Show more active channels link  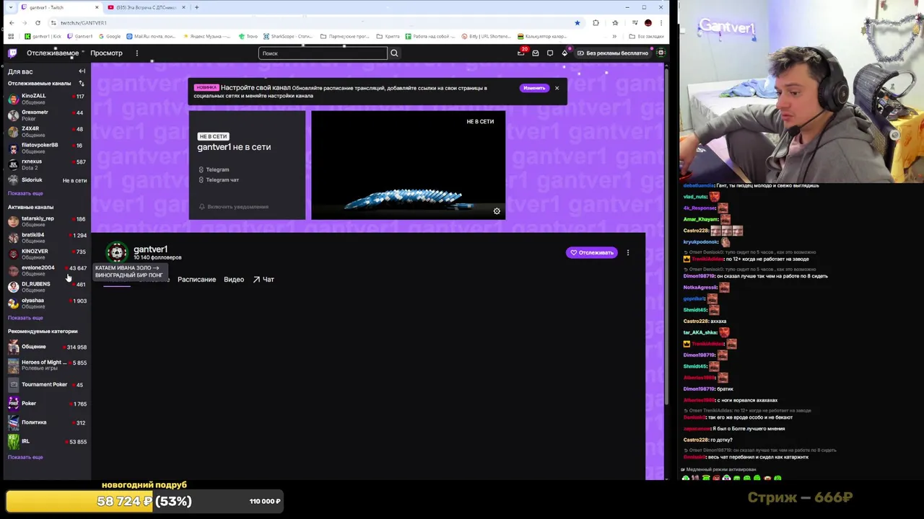[25, 318]
